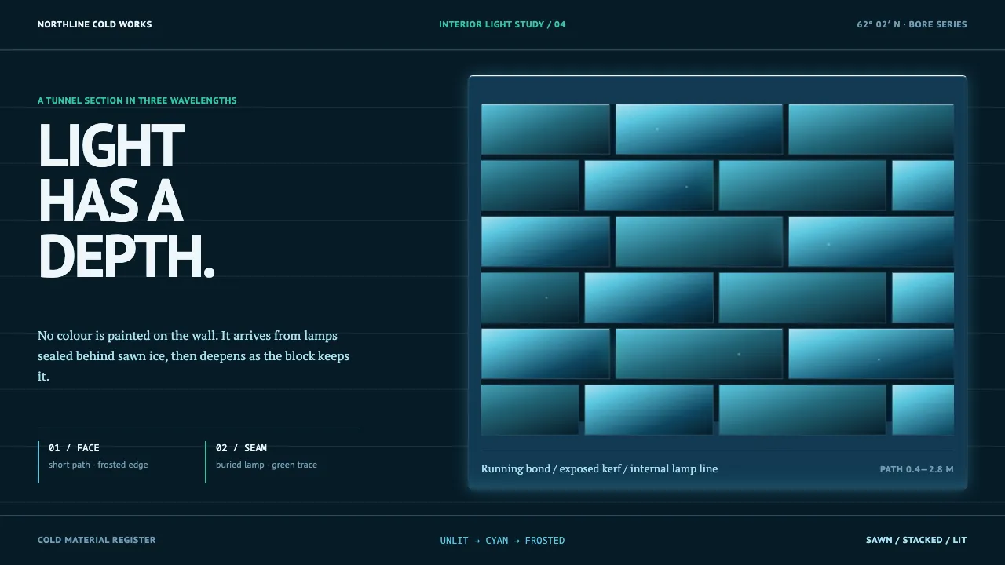Screen dimensions: 1005x565
Task: Click the bright partial block at bottom-right
Action: click(923, 410)
